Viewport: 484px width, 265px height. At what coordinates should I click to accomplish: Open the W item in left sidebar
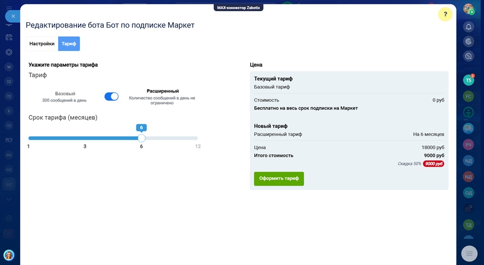[x=9, y=67]
